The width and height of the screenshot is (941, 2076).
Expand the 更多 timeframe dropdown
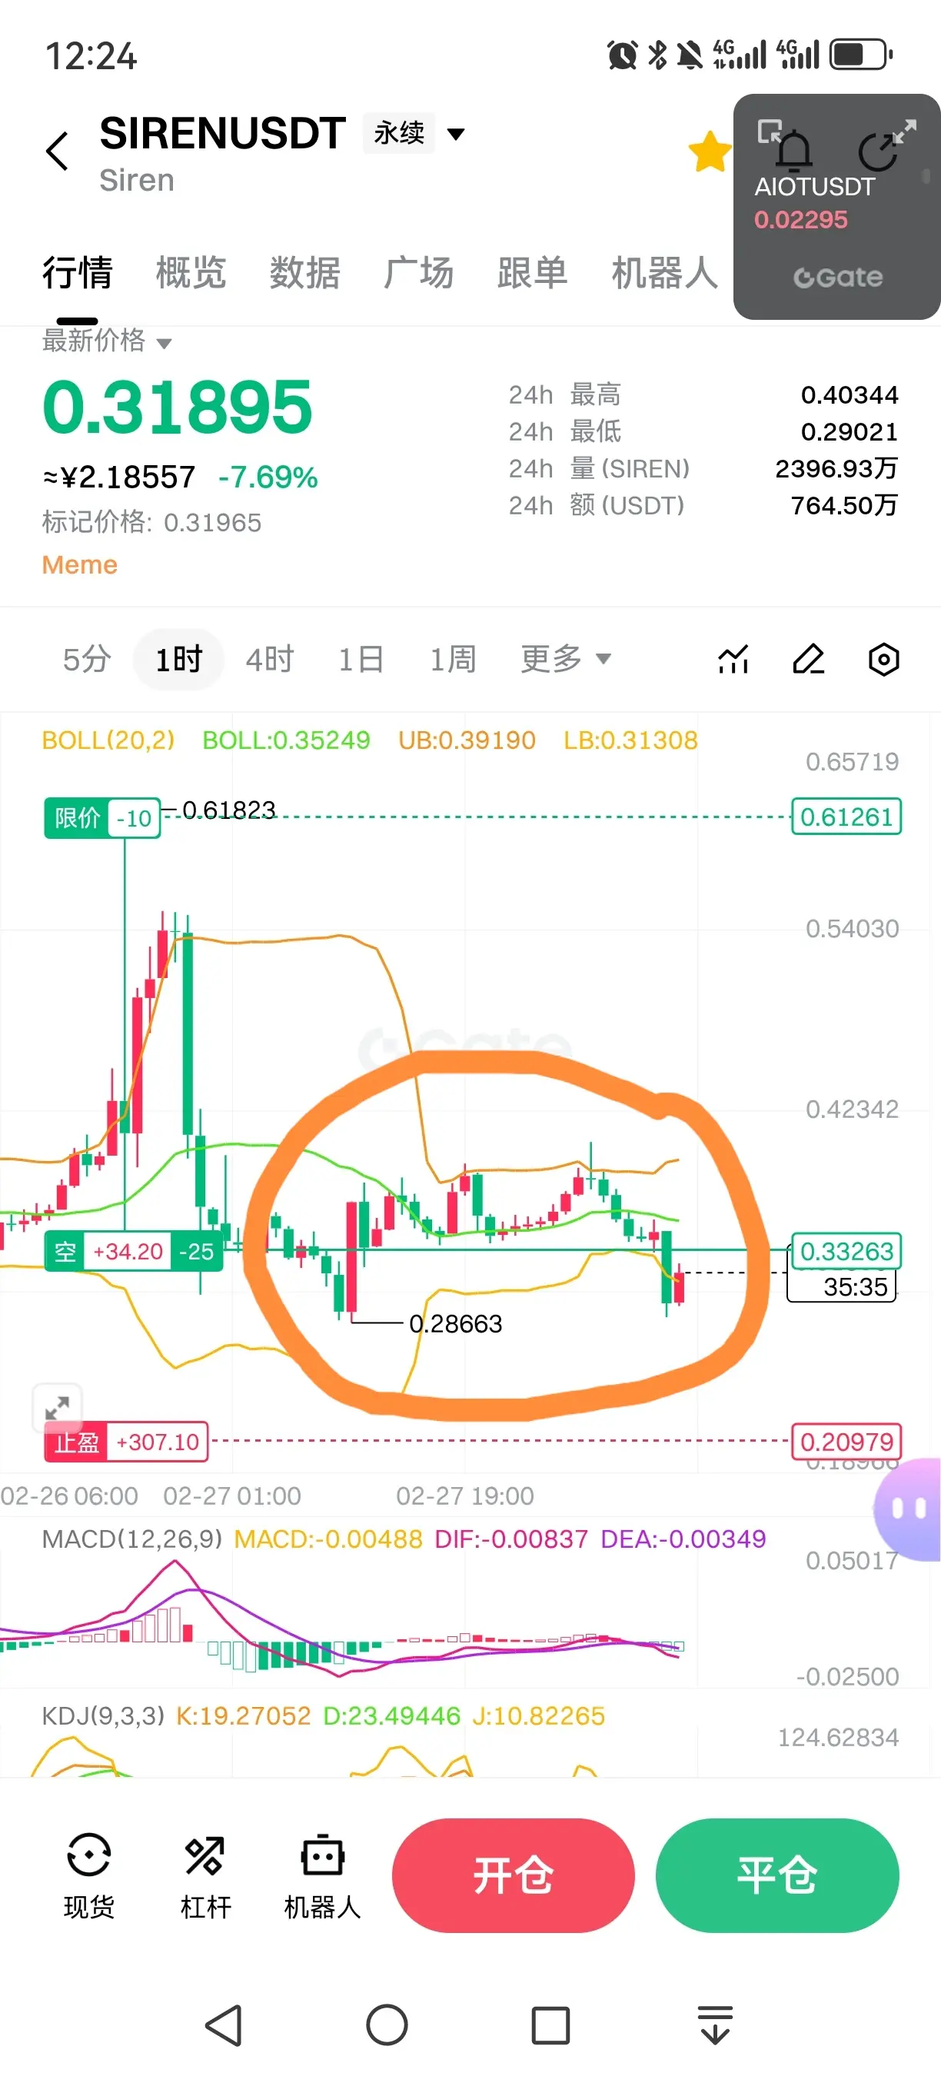pos(566,659)
